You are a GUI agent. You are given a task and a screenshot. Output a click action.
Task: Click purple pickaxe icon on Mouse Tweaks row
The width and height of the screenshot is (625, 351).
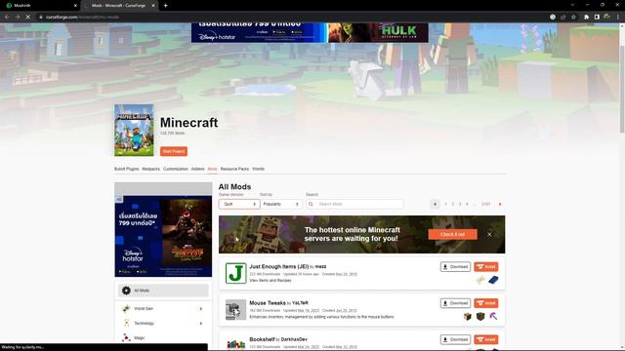(493, 316)
